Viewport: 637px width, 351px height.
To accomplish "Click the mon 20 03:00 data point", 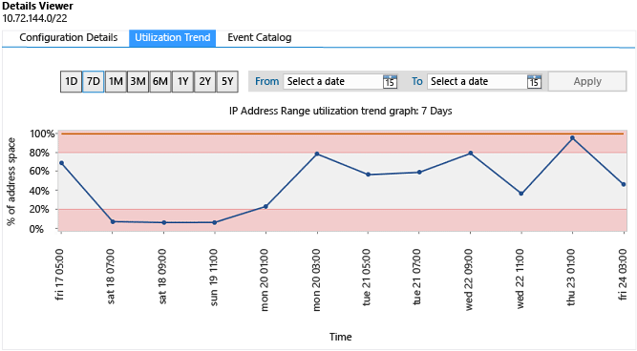I will coord(317,154).
